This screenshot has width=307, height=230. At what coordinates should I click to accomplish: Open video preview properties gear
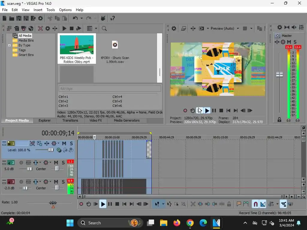pyautogui.click(x=174, y=28)
